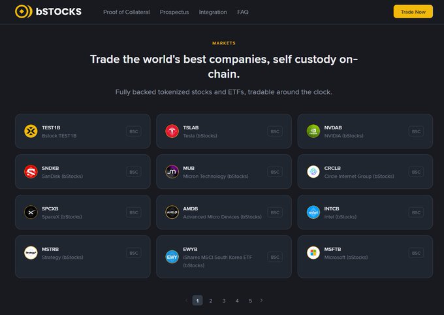The height and width of the screenshot is (315, 444).
Task: Go to pagination page 4
Action: tap(237, 301)
